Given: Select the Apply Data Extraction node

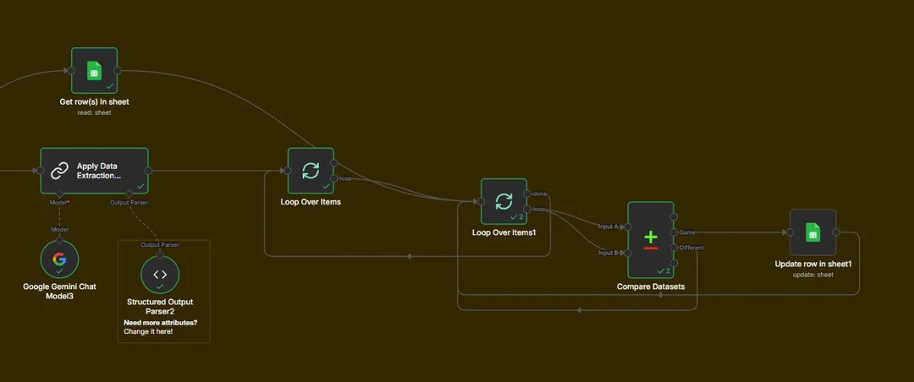Looking at the screenshot, I should click(x=94, y=171).
